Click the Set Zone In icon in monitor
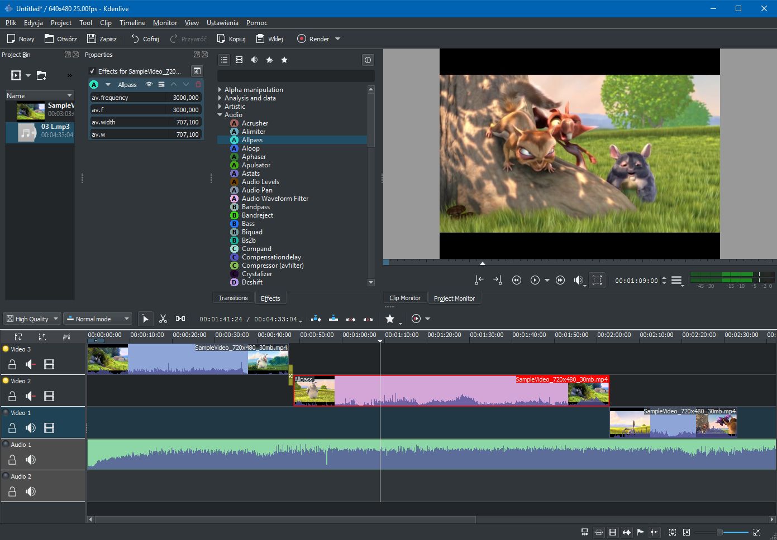The width and height of the screenshot is (777, 540). point(479,280)
